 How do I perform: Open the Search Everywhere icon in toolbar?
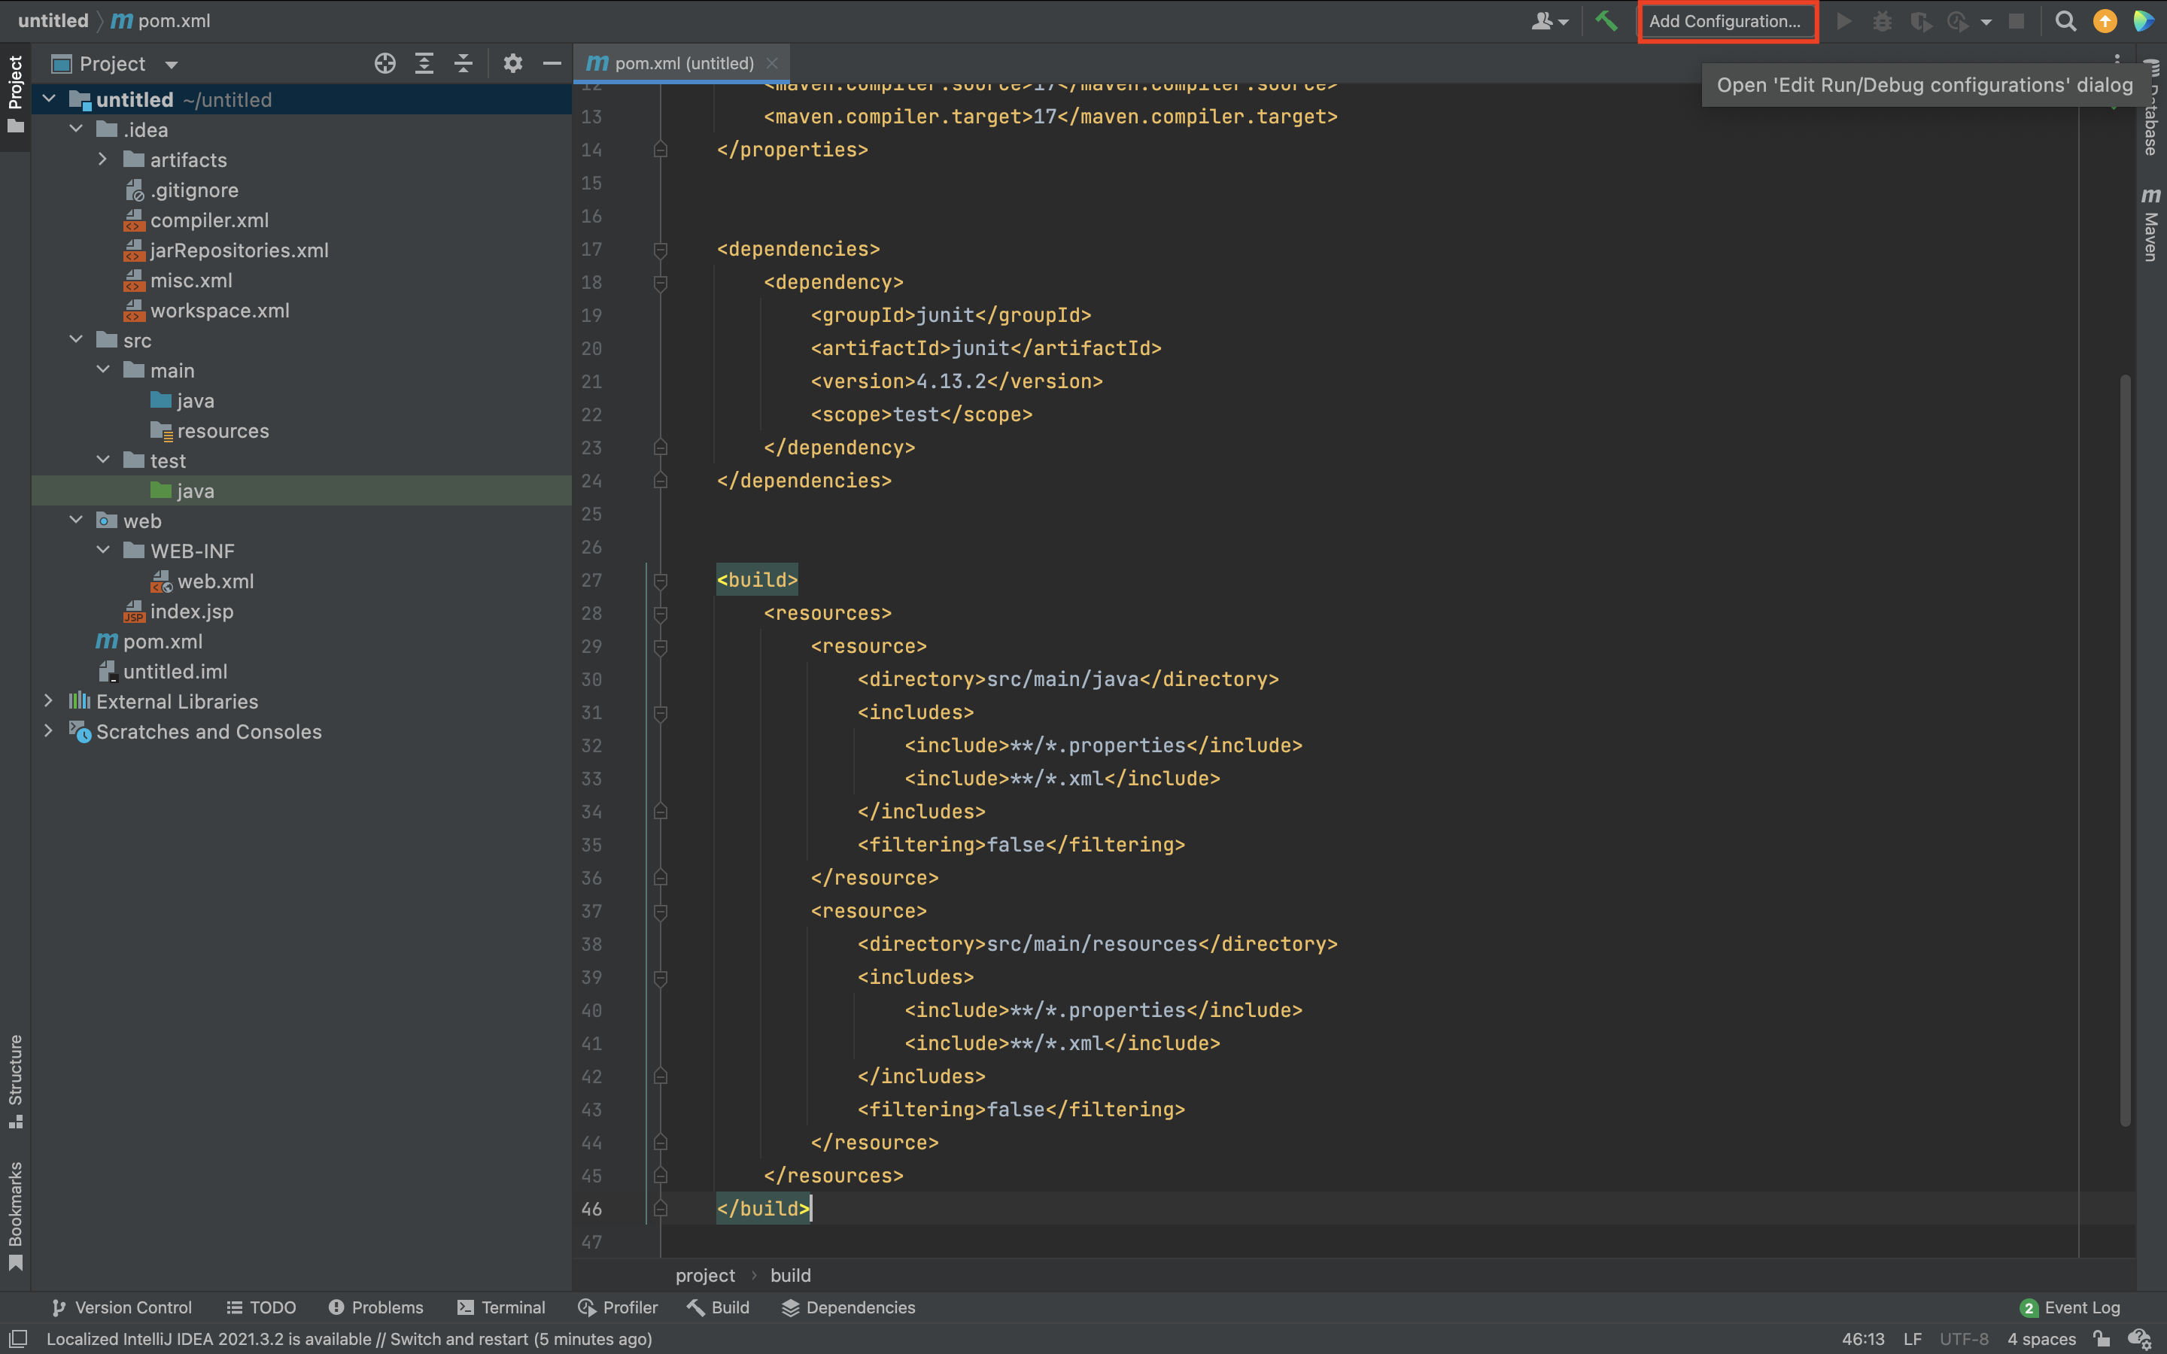point(2065,20)
